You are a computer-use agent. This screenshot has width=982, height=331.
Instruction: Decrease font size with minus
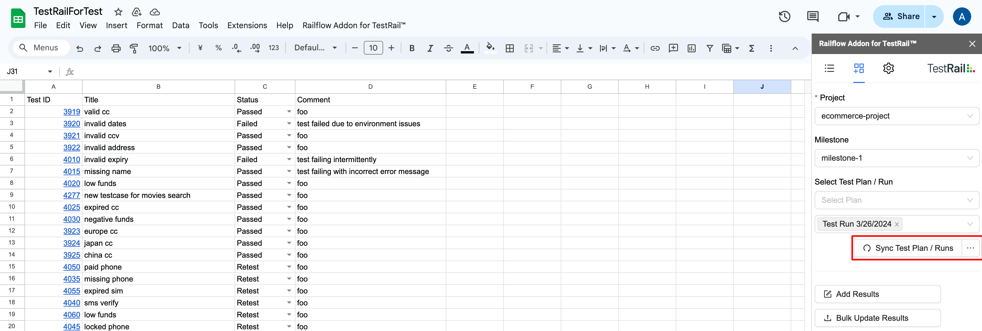pos(355,48)
